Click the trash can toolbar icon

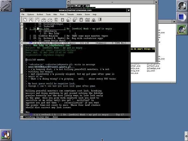click(94, 20)
